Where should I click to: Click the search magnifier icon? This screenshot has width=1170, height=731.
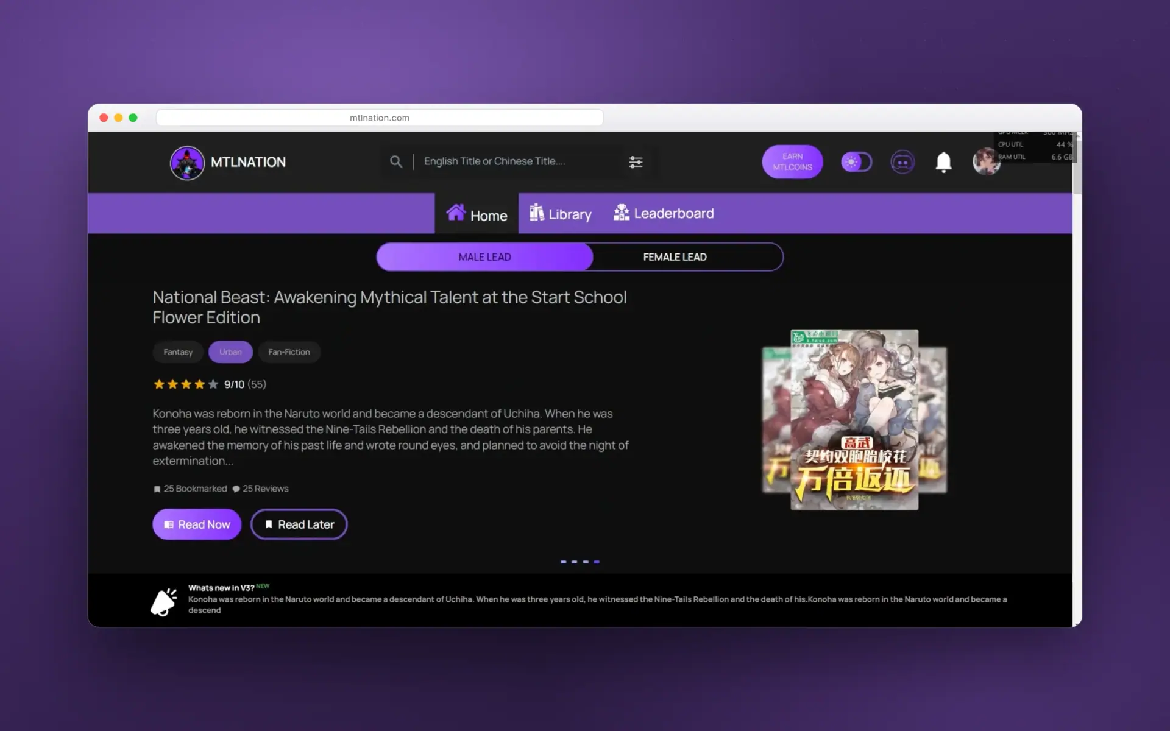[x=396, y=161]
